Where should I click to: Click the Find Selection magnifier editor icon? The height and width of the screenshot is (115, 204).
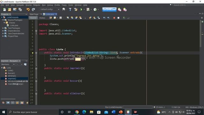(68, 18)
